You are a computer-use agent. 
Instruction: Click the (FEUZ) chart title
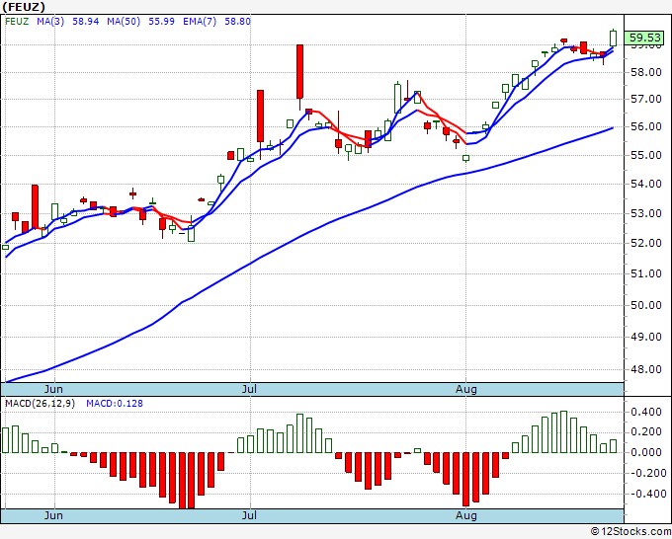pos(24,7)
